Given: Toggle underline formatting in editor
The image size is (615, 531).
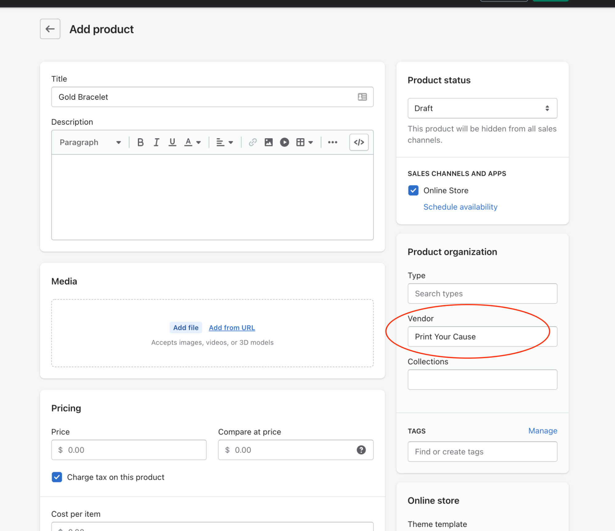Looking at the screenshot, I should (x=172, y=142).
